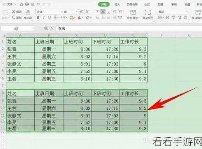The image size is (202, 149).
Task: Select cell 17:15 in row 3
Action: [x=105, y=56]
